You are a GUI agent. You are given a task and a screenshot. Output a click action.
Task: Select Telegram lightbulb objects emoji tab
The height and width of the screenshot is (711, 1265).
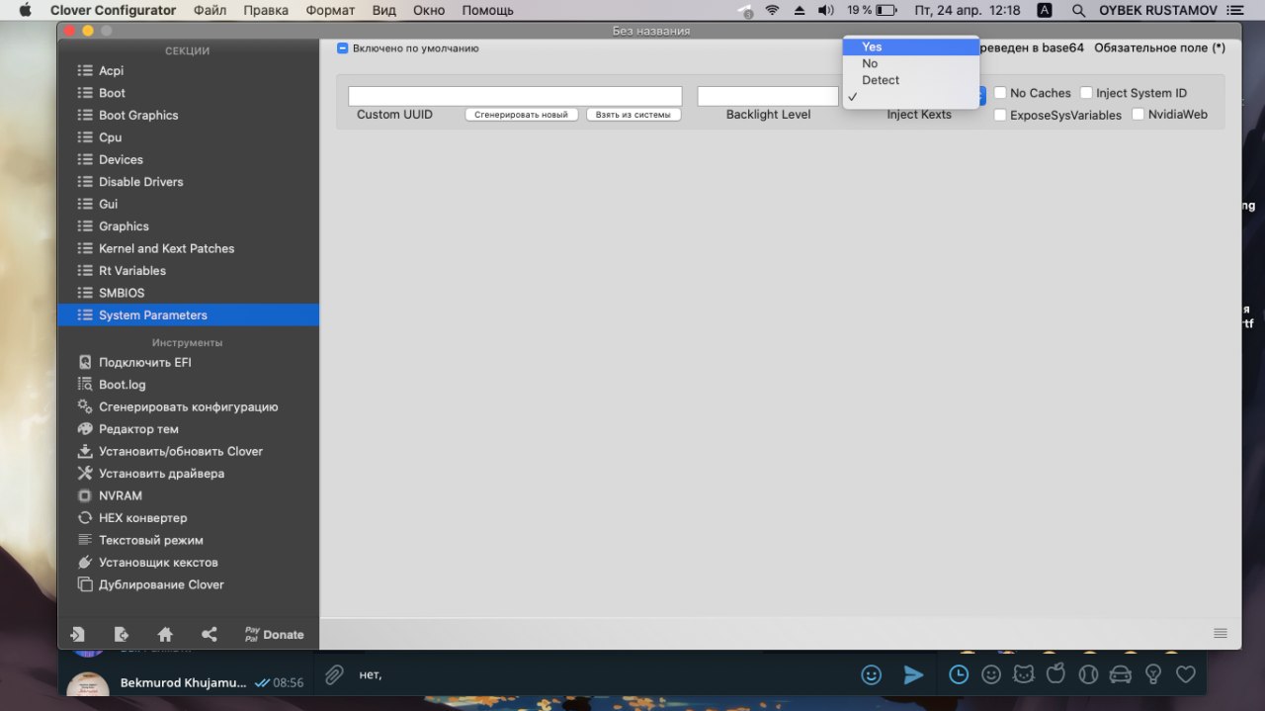pyautogui.click(x=1153, y=674)
